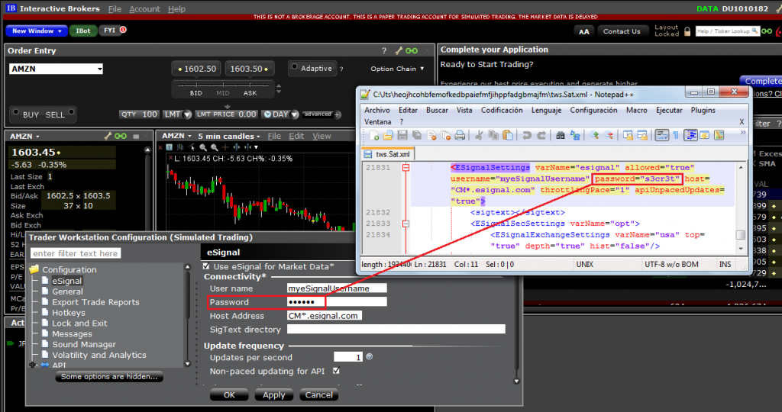Toggle Non-paced updating for API checkbox
The height and width of the screenshot is (412, 782).
[x=336, y=371]
